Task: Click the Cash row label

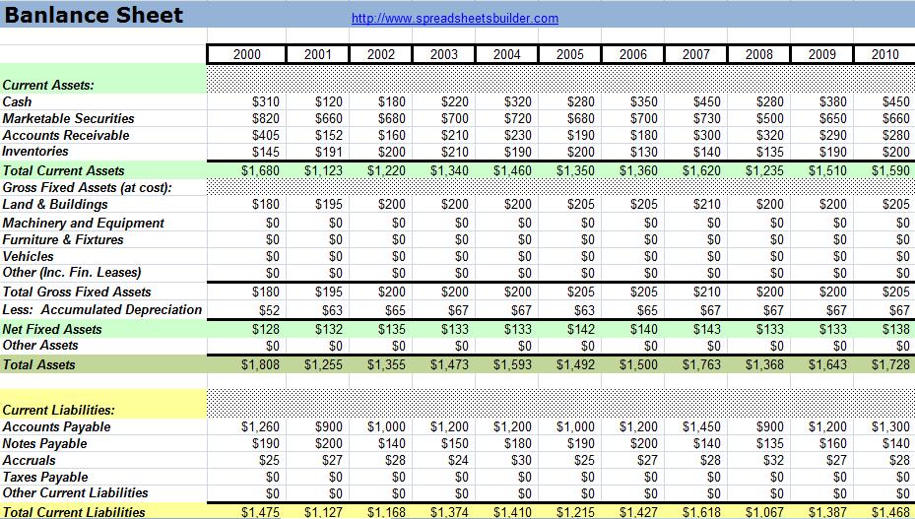Action: pyautogui.click(x=17, y=101)
